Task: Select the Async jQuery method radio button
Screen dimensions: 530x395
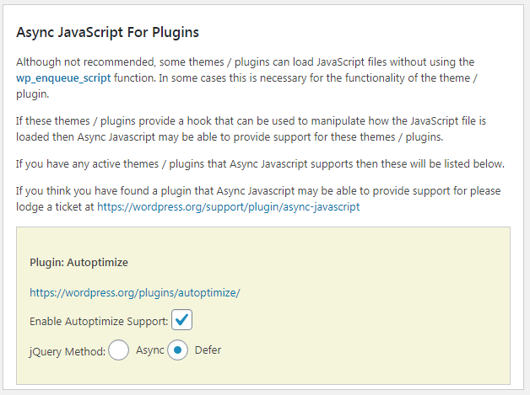Action: tap(119, 350)
